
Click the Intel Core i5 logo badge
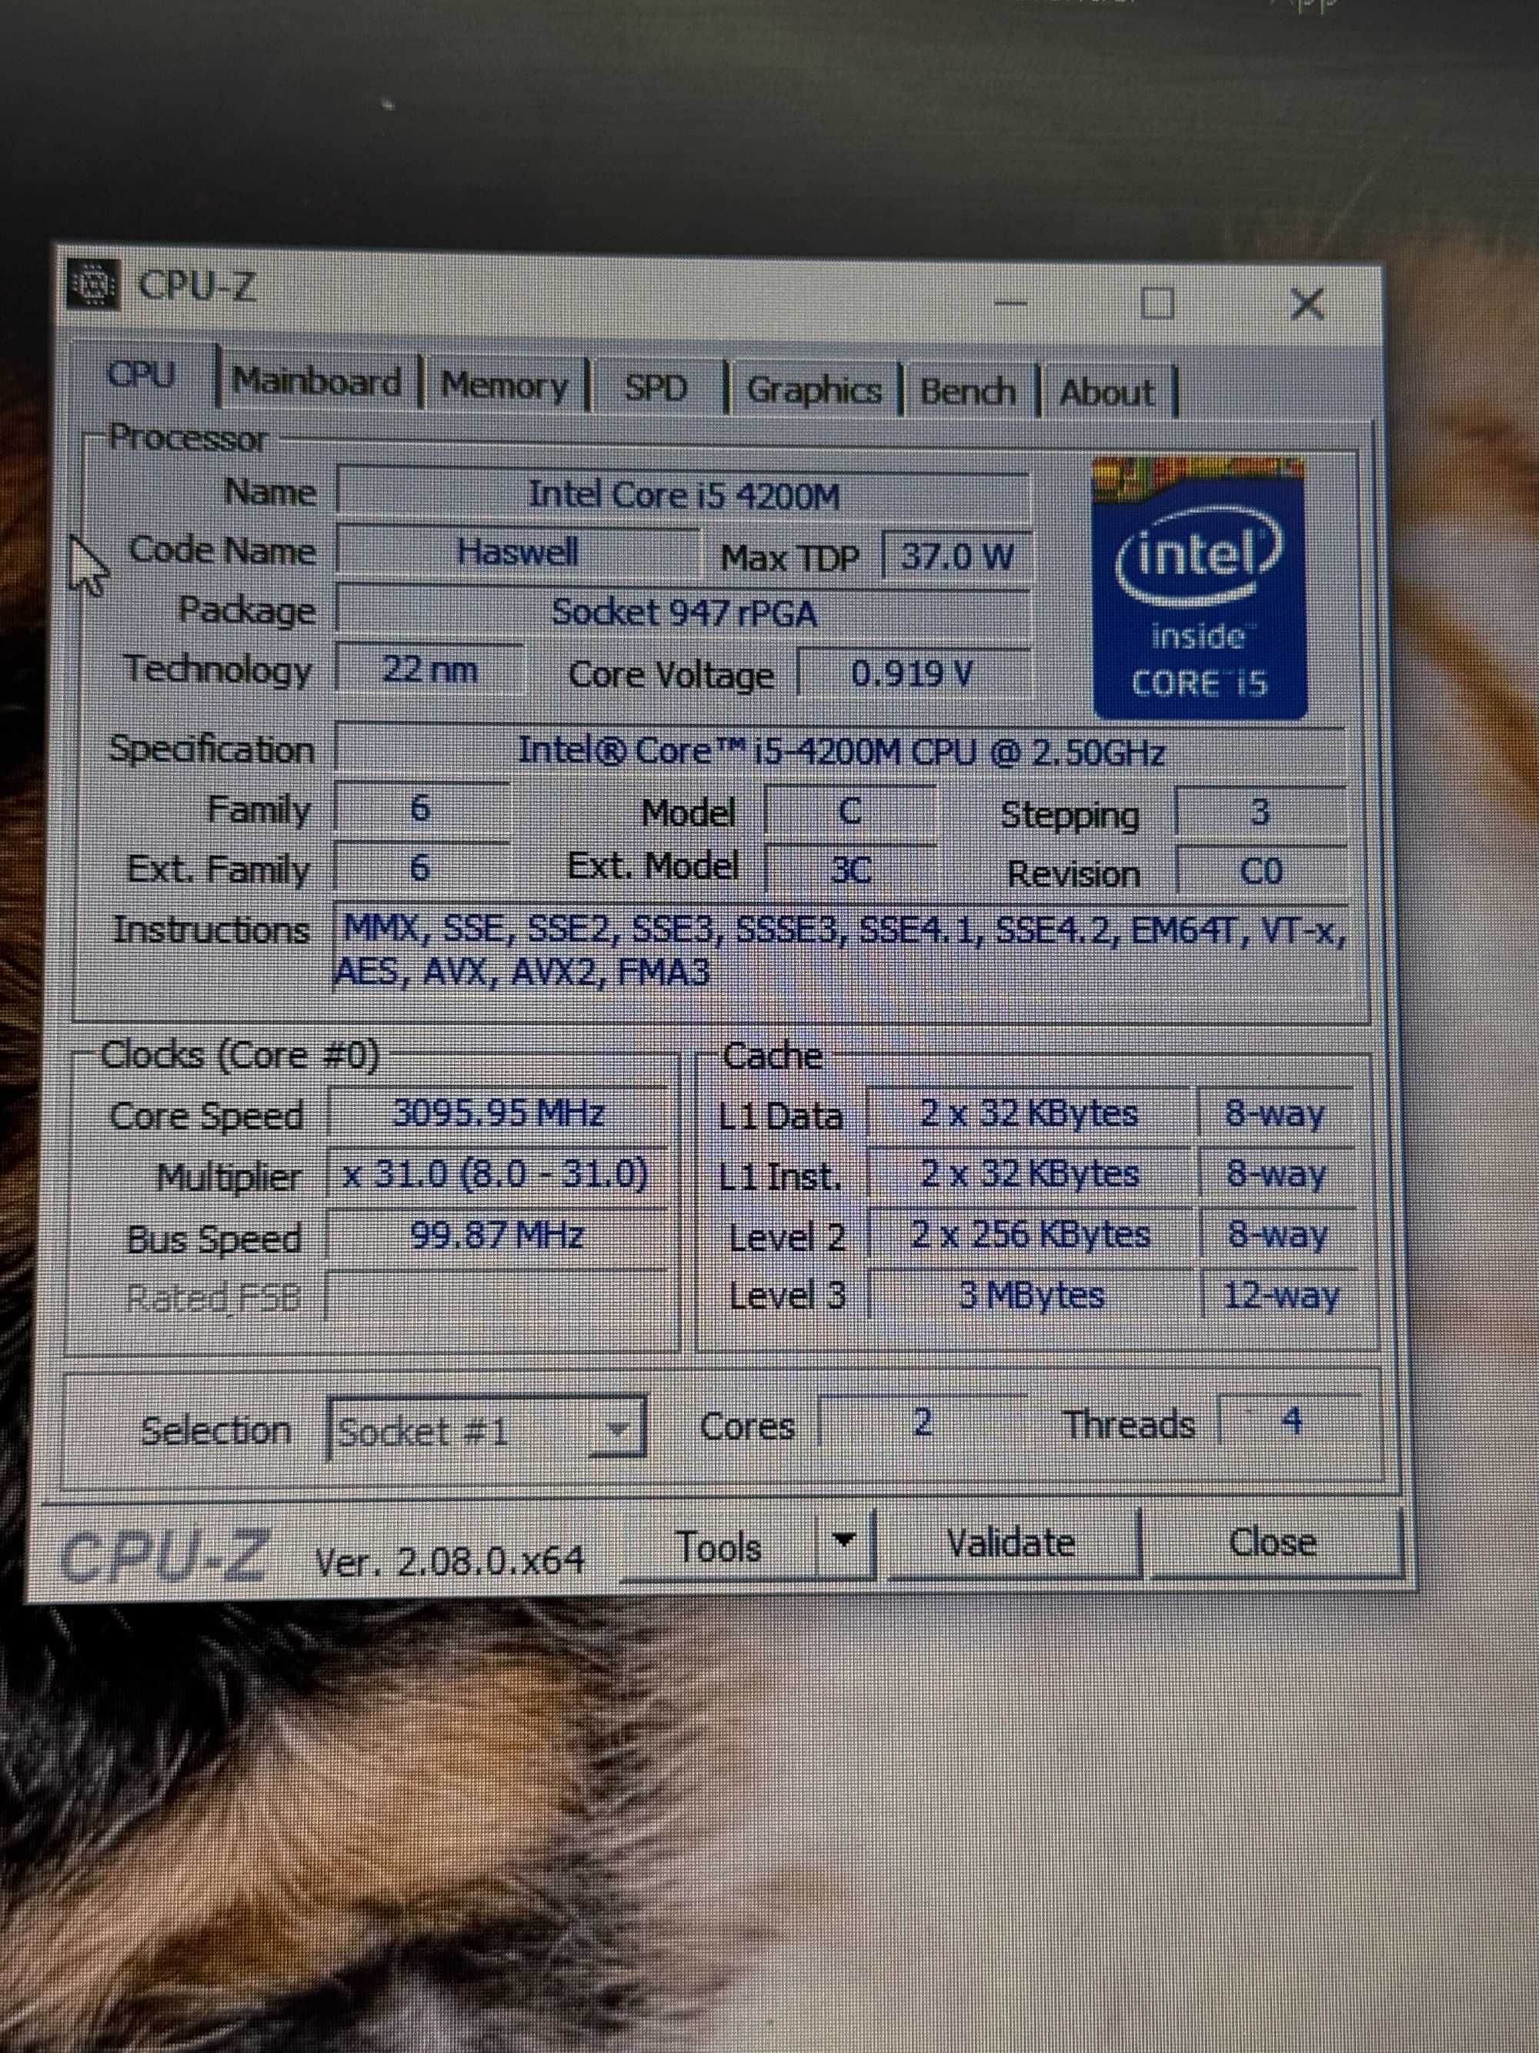point(1200,587)
